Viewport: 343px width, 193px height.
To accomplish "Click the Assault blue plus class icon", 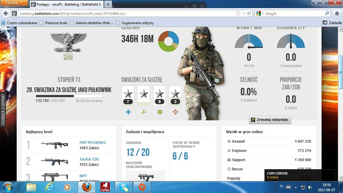I will coord(128,112).
